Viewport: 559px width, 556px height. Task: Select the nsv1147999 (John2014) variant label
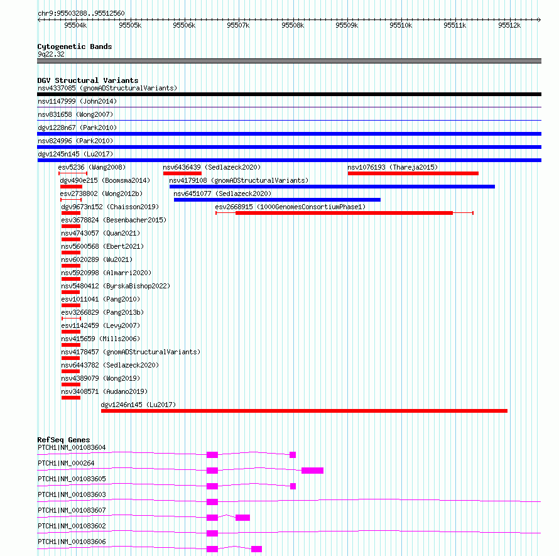[x=77, y=101]
